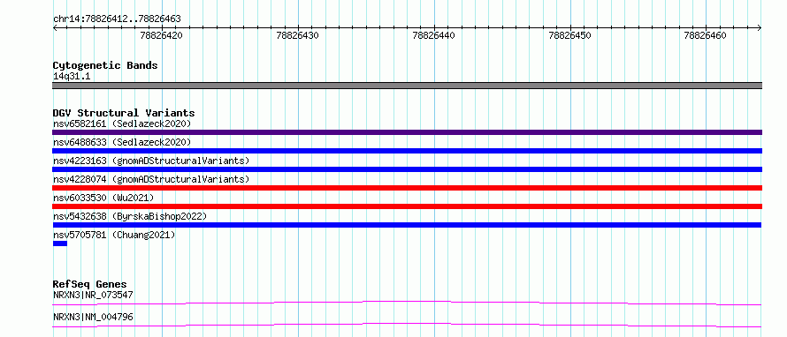Screen dimensions: 787x337
Task: Open variant nsv5705781 (Chuang2021) label
Action: point(114,235)
